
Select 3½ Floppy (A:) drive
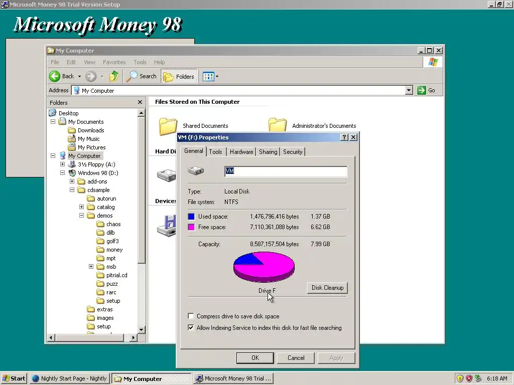96,164
